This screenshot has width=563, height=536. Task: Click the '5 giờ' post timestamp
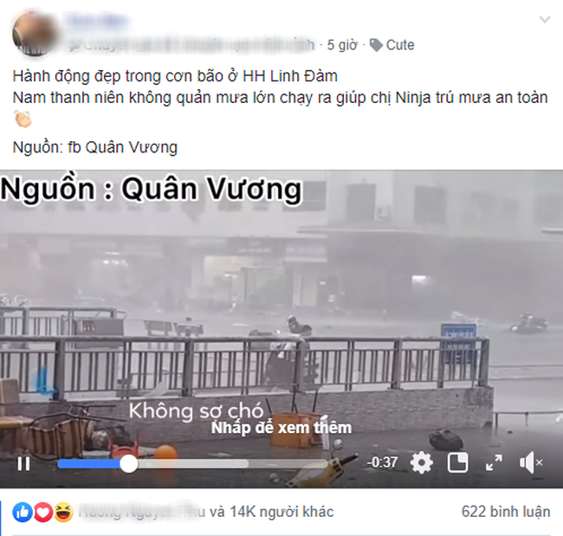point(342,45)
